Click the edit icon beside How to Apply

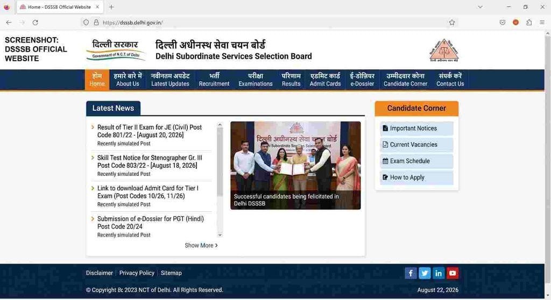pos(385,177)
